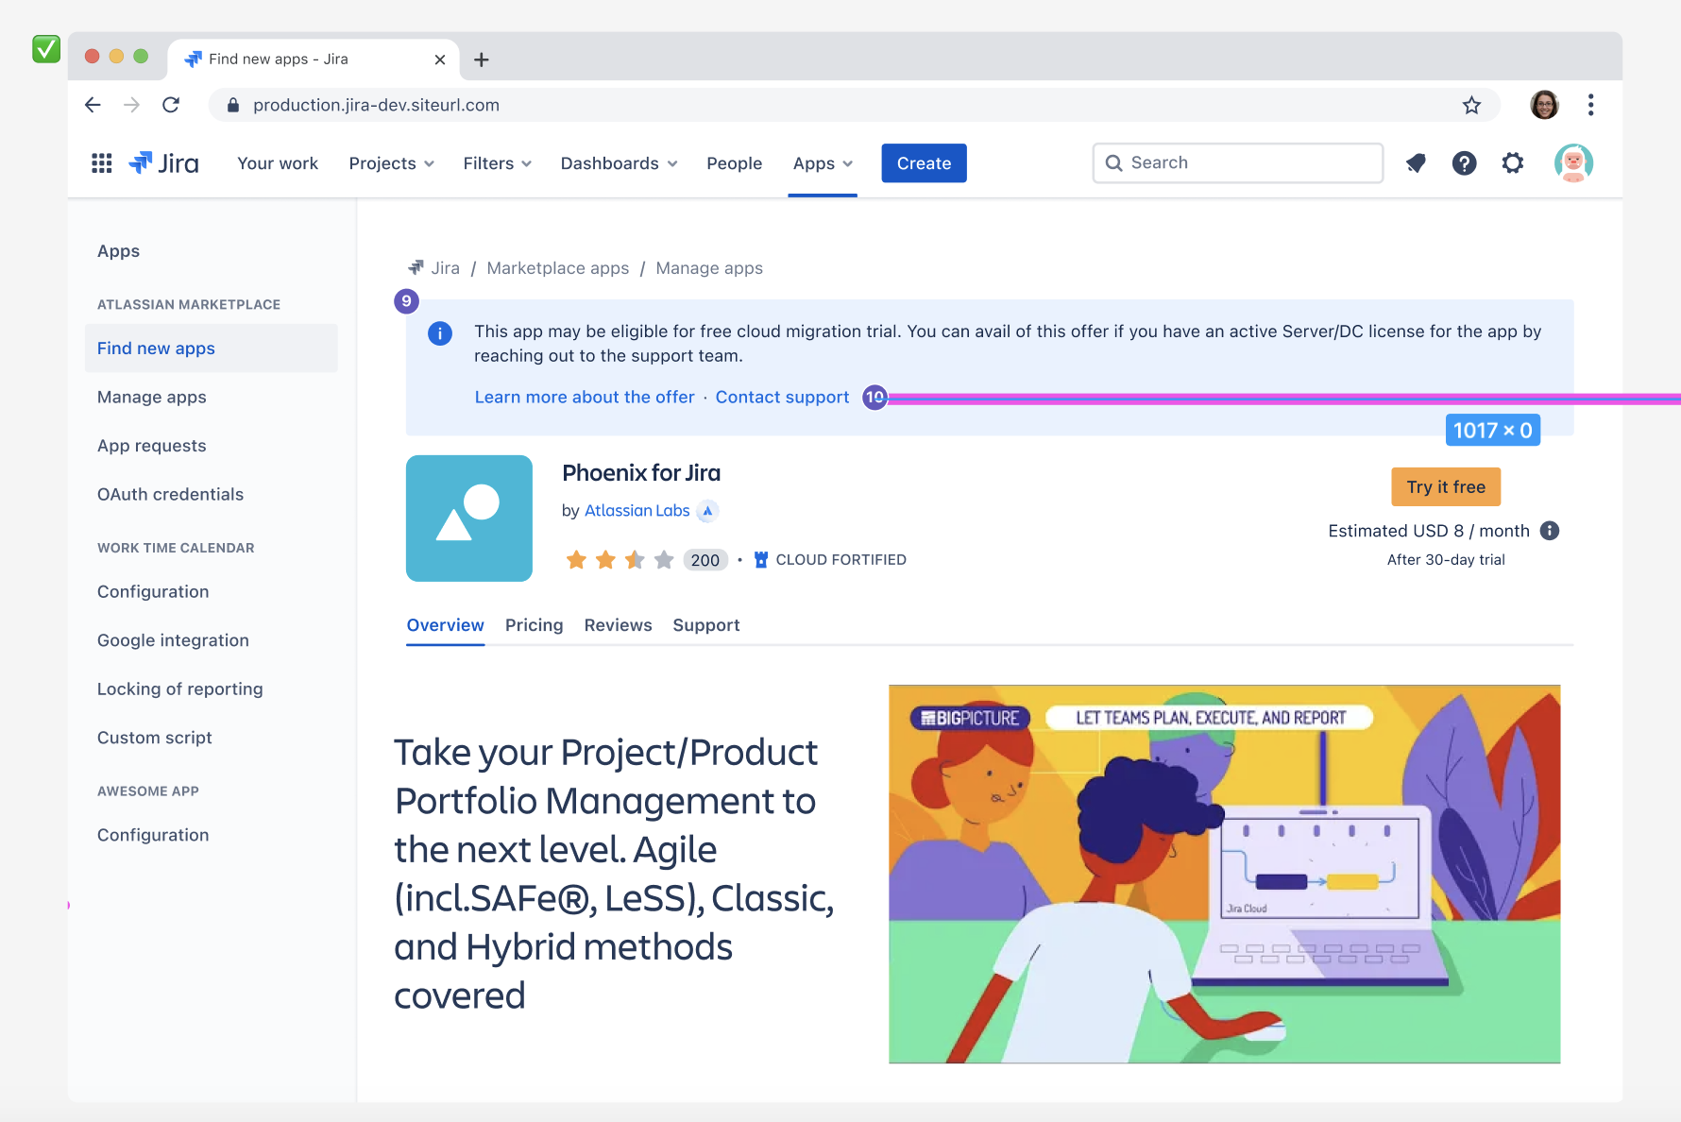Click the user profile avatar in Jira header
The image size is (1681, 1122).
tap(1573, 163)
